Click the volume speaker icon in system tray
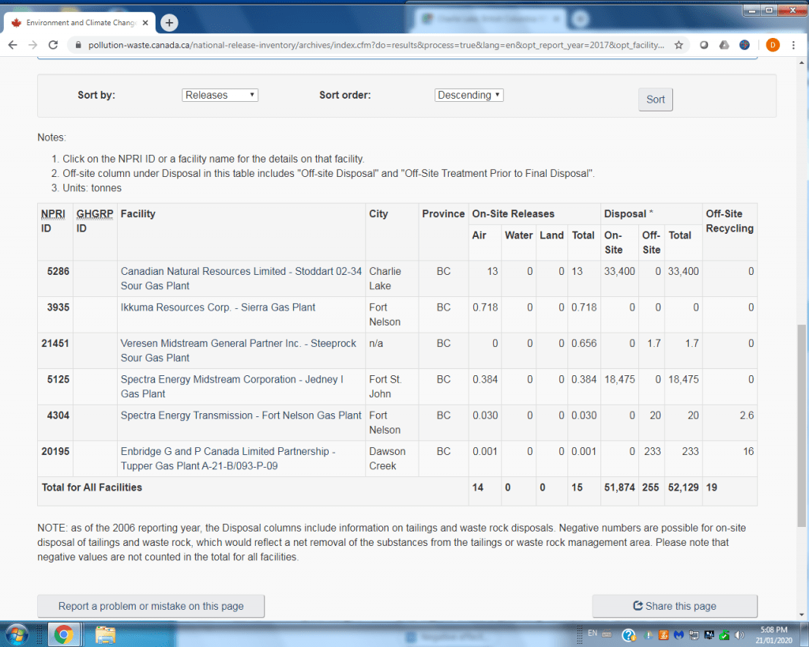809x647 pixels. click(x=739, y=634)
